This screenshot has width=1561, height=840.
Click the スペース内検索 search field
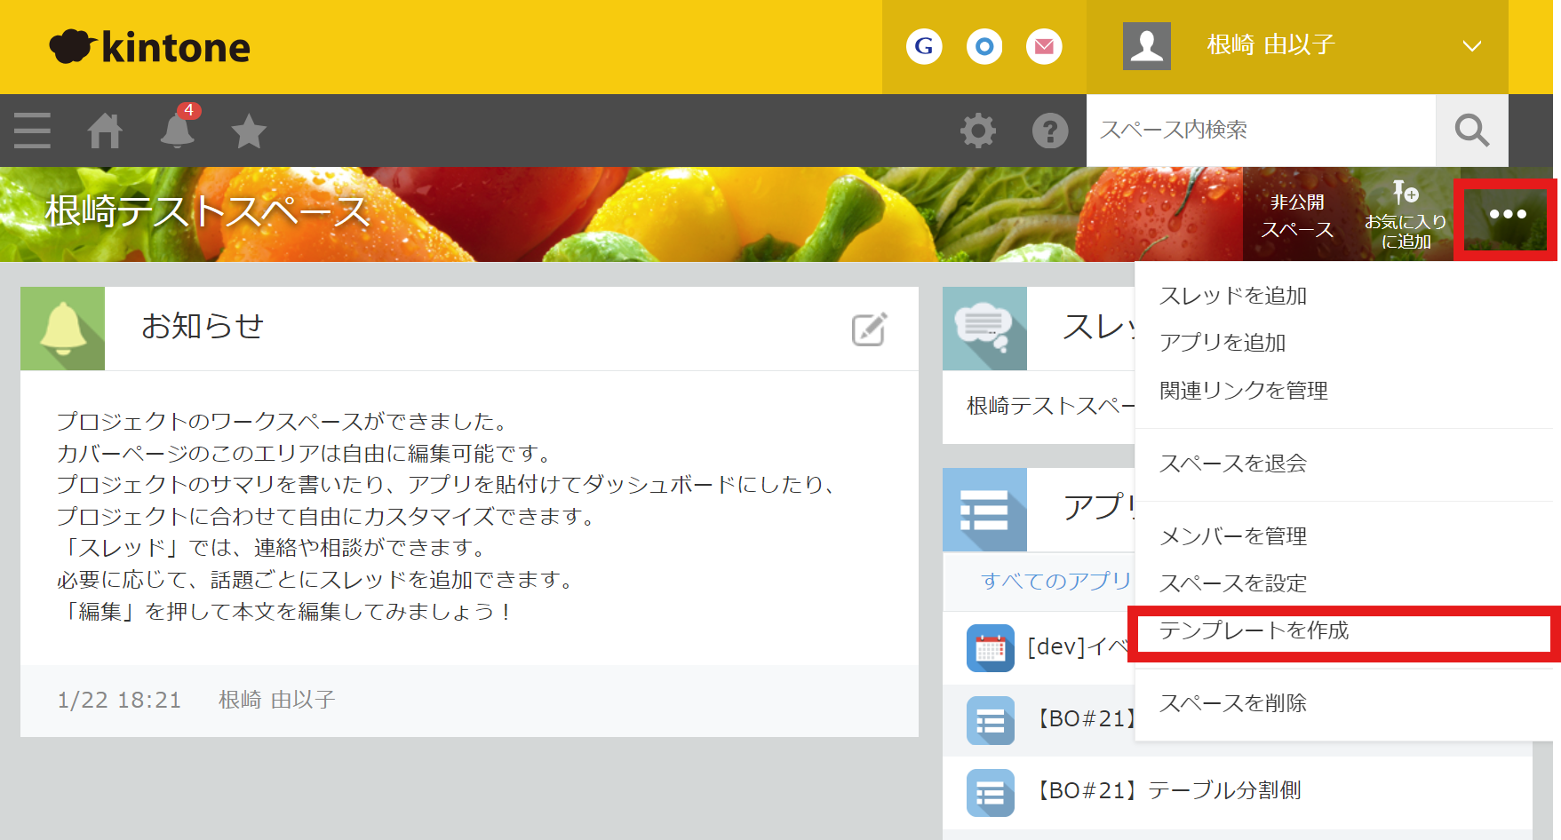pyautogui.click(x=1244, y=131)
